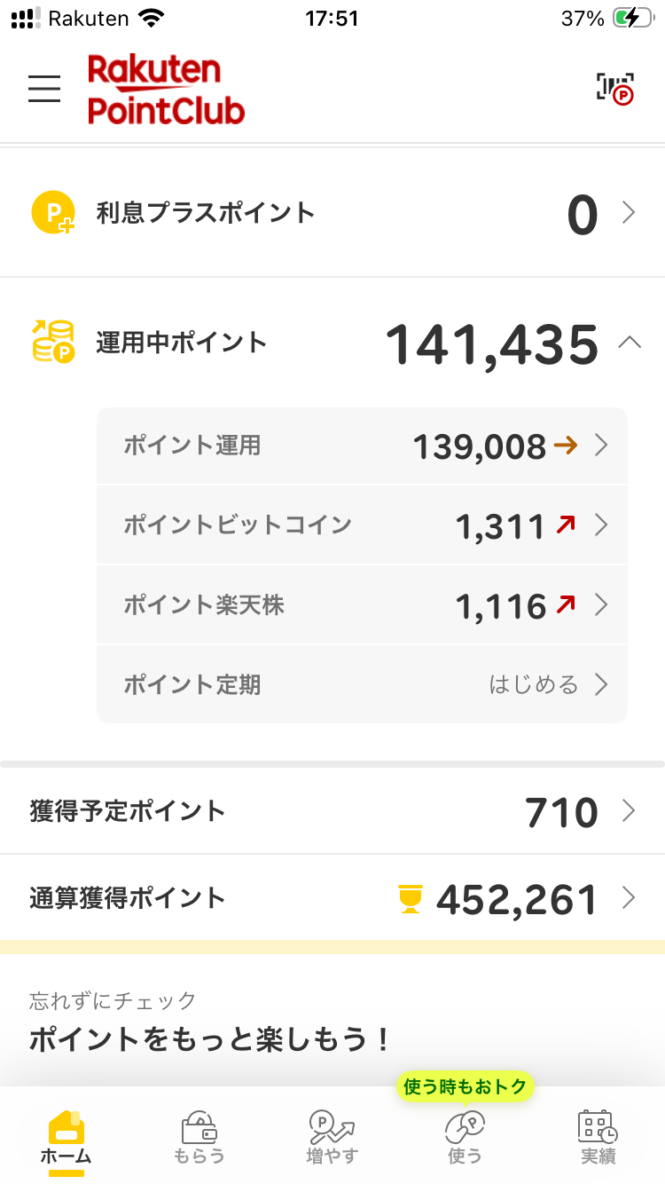Tap the 運用中ポイント coins icon

click(53, 343)
